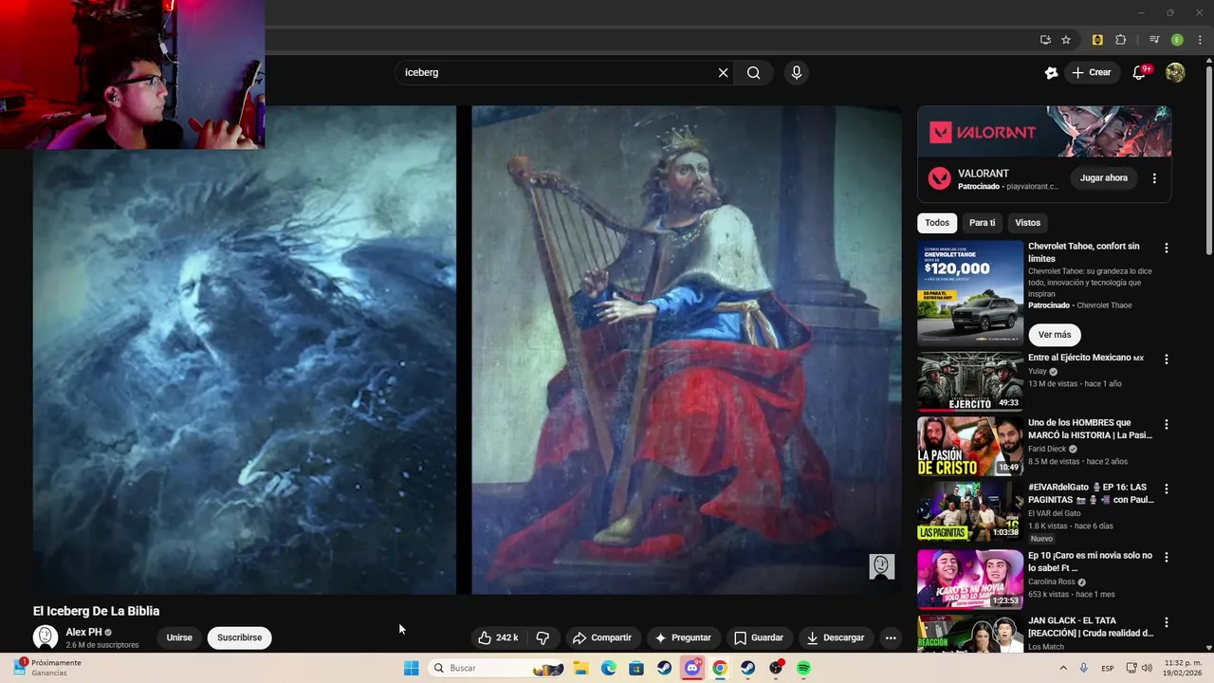Open options for La Pasión de Cristo video

(1167, 424)
